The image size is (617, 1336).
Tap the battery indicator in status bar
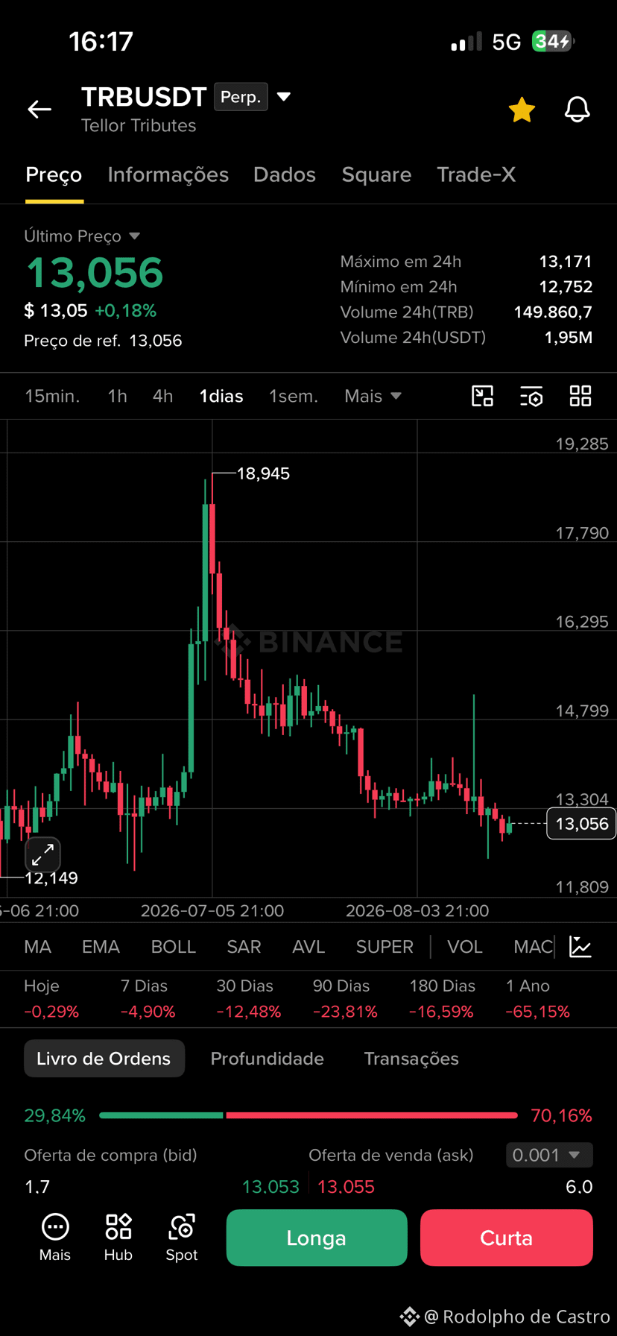[552, 41]
